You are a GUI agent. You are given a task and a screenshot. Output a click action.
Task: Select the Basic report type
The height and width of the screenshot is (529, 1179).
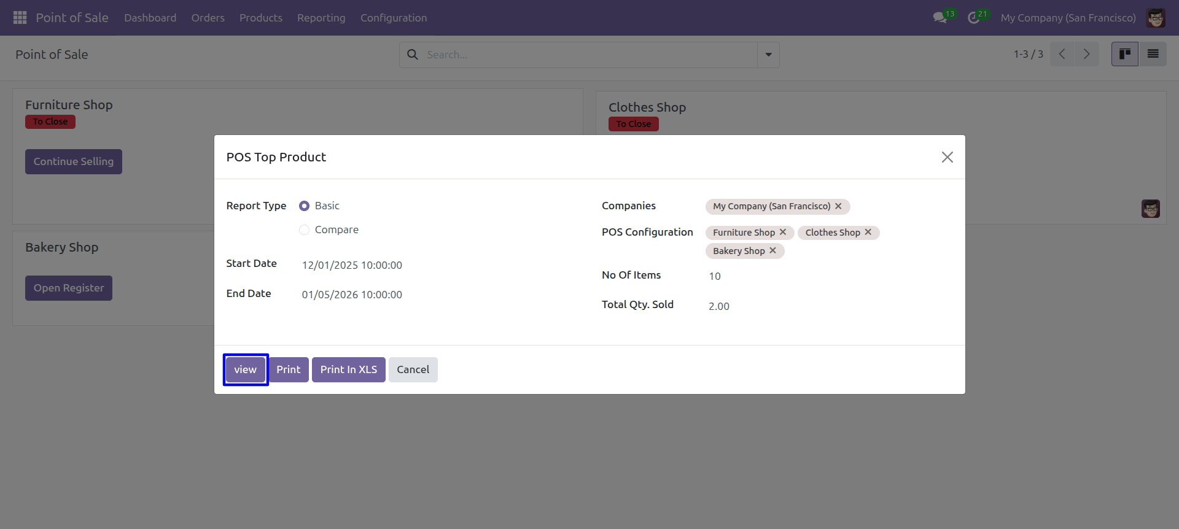point(304,206)
